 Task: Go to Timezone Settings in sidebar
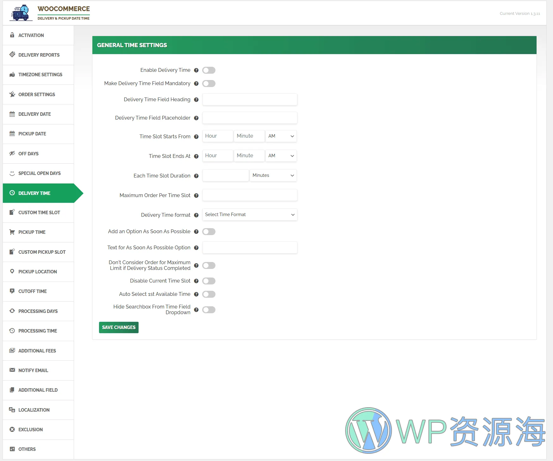click(40, 75)
